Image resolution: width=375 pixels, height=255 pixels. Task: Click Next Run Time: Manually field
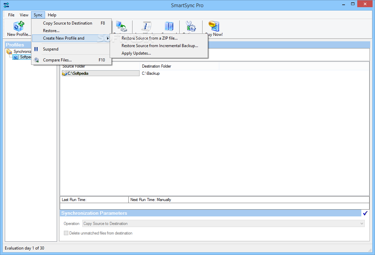[249, 200]
